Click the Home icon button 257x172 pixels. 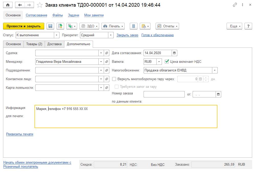[8, 5]
